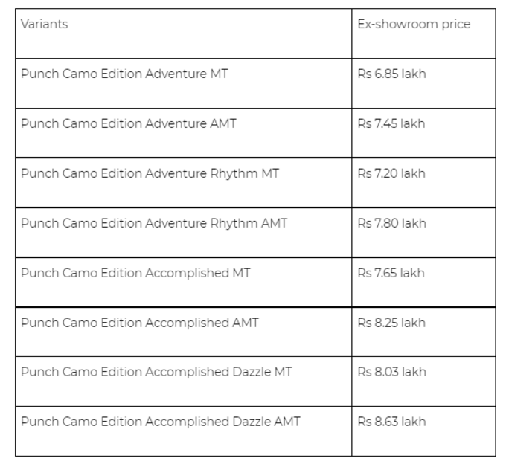Select the Rs 8.63 lakh price cell
506x464 pixels.
click(423, 431)
